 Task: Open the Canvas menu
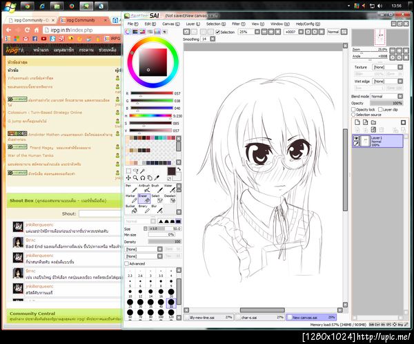[x=171, y=23]
